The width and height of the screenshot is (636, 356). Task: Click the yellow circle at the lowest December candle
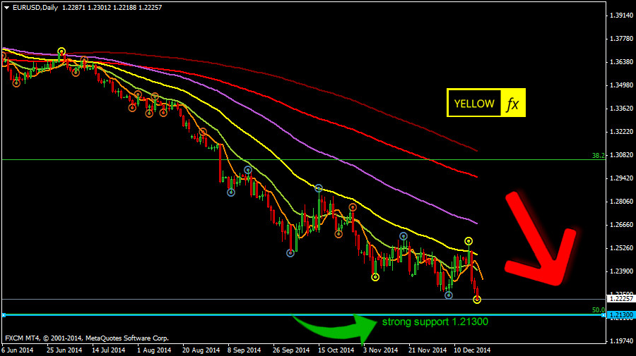click(x=477, y=300)
